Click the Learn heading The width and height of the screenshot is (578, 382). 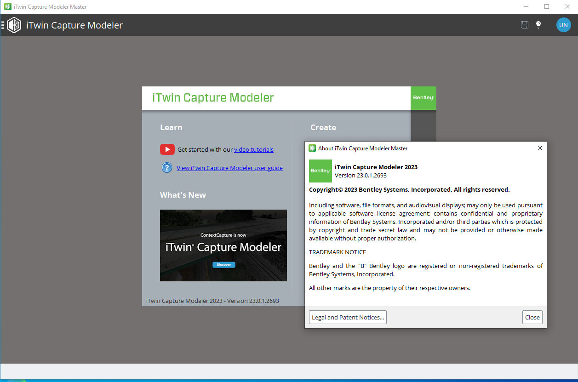click(171, 127)
